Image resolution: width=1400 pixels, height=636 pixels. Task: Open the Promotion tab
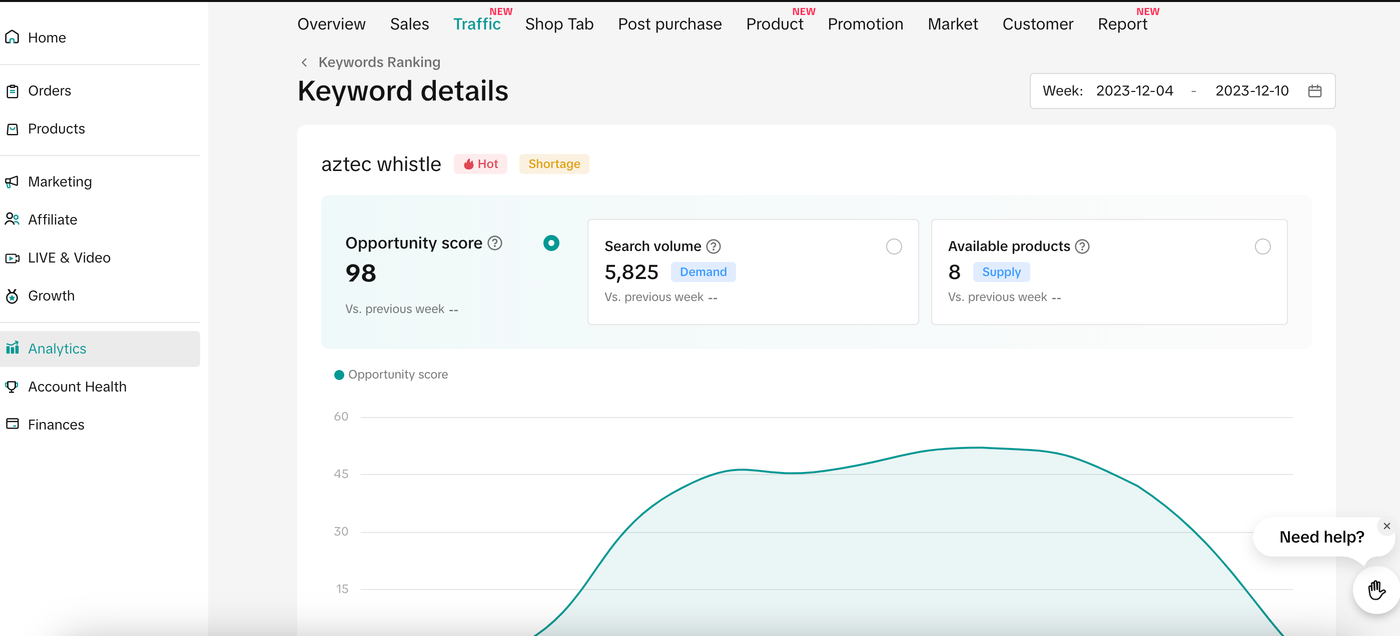[x=865, y=24]
